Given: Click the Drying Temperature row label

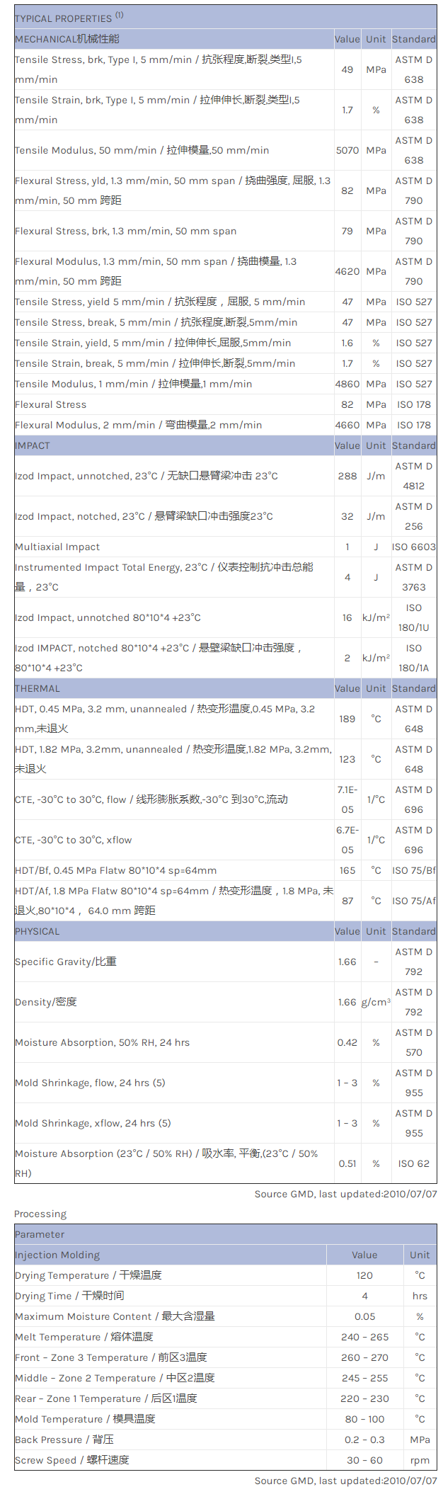Looking at the screenshot, I should click(88, 1275).
